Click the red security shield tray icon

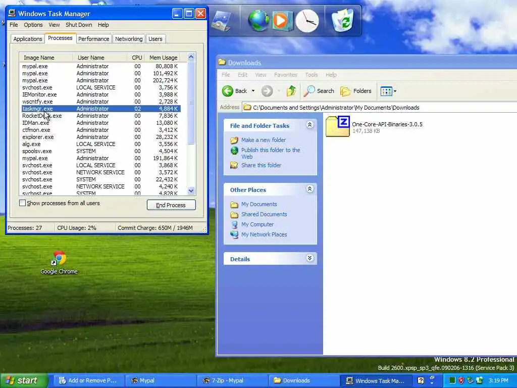(x=461, y=380)
